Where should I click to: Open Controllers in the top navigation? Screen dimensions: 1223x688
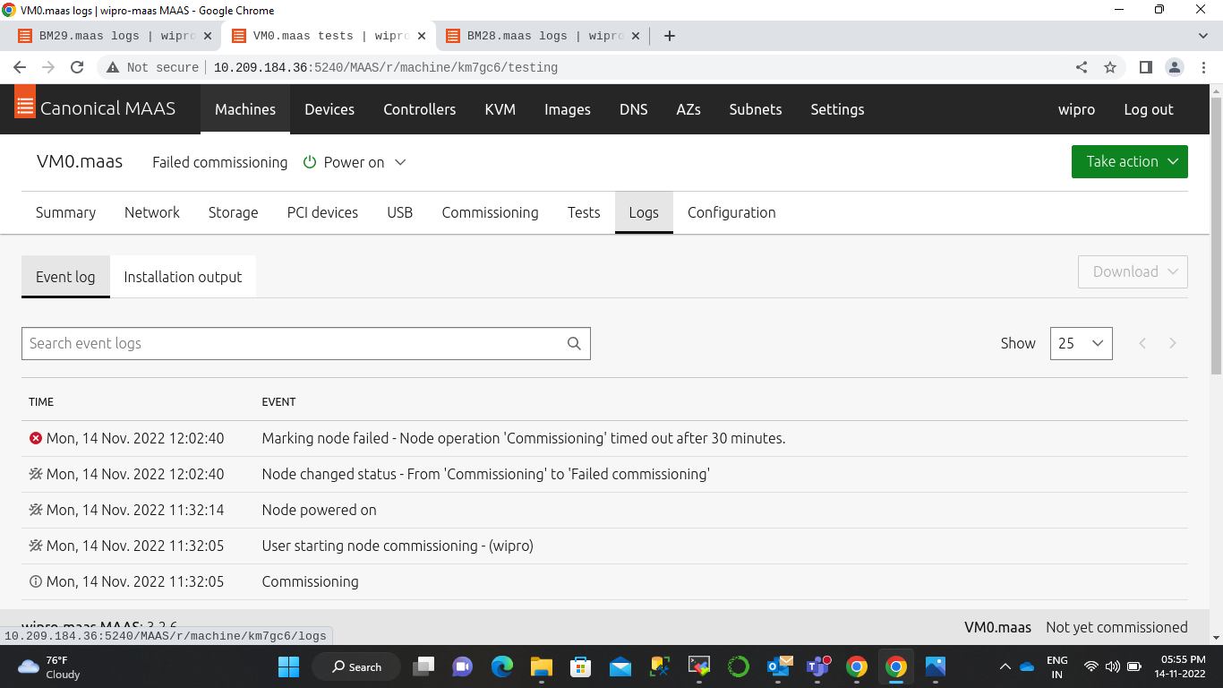point(419,109)
